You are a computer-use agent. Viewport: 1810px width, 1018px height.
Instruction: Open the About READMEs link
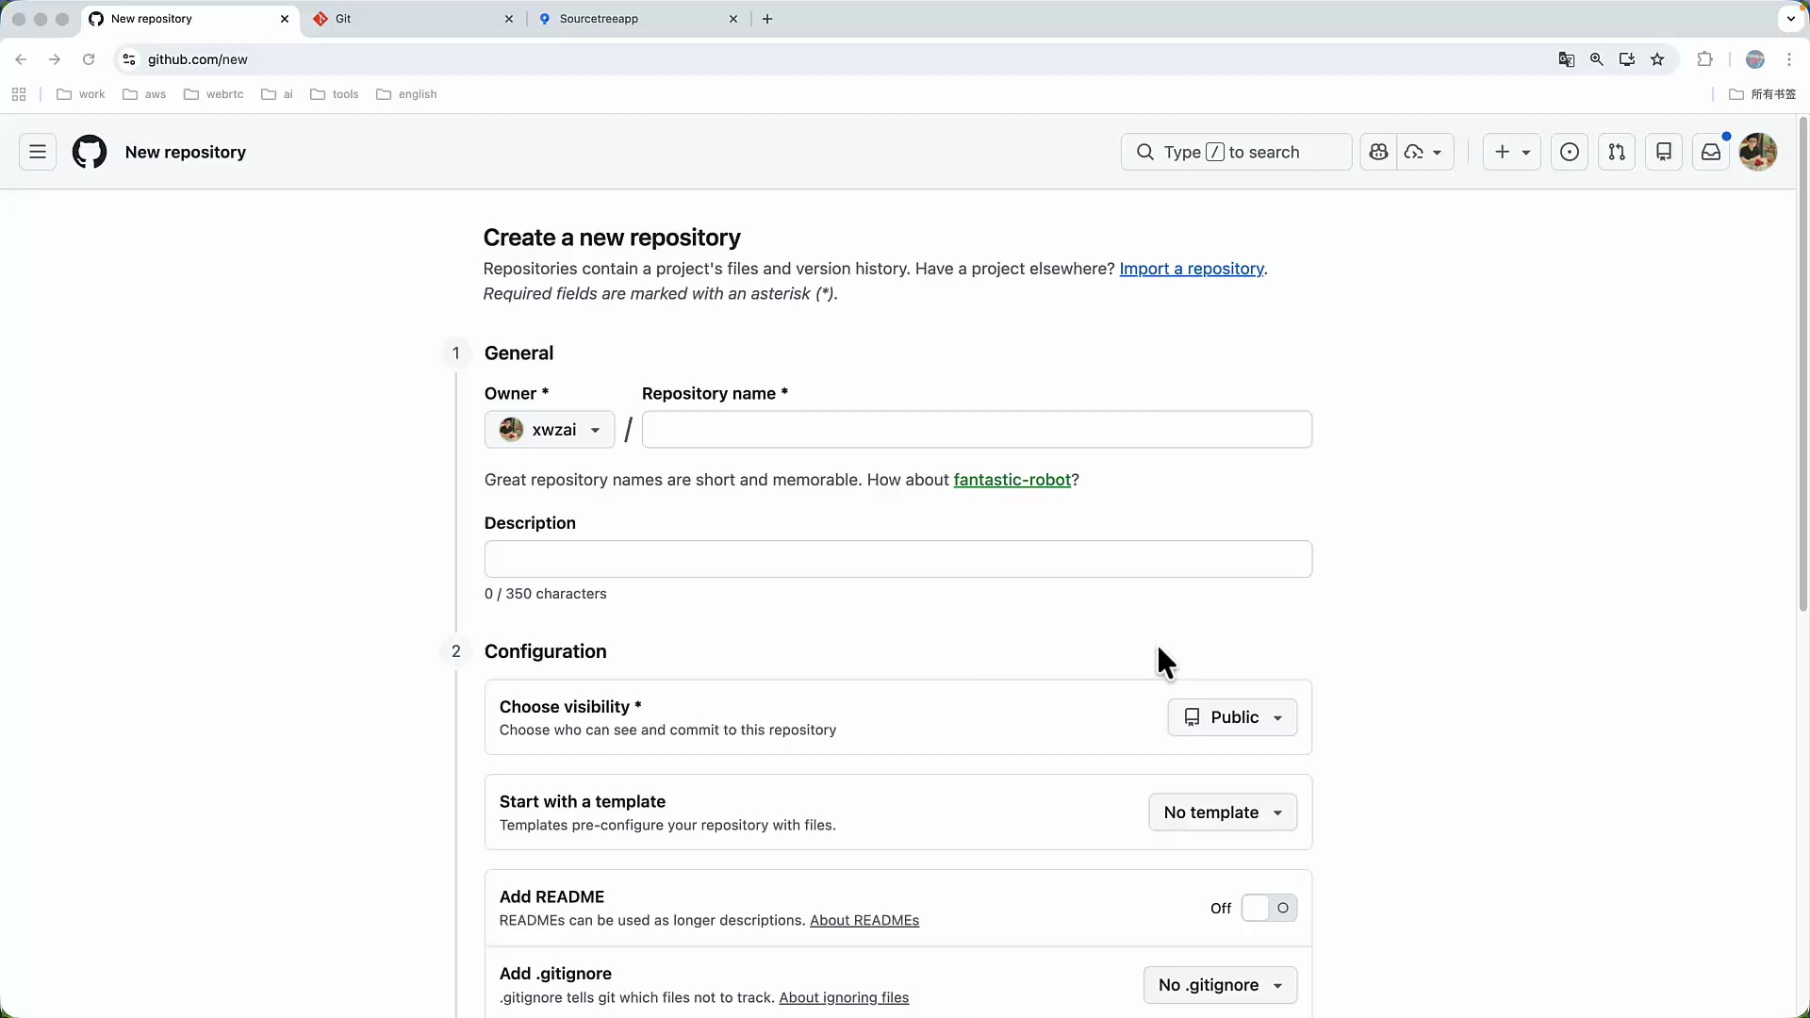[864, 920]
